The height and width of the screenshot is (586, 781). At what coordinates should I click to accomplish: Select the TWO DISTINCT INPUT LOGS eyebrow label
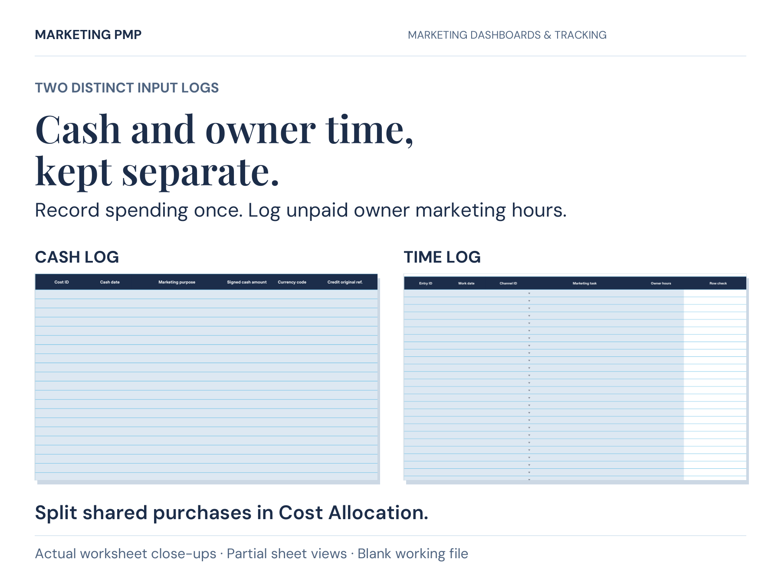(x=127, y=88)
